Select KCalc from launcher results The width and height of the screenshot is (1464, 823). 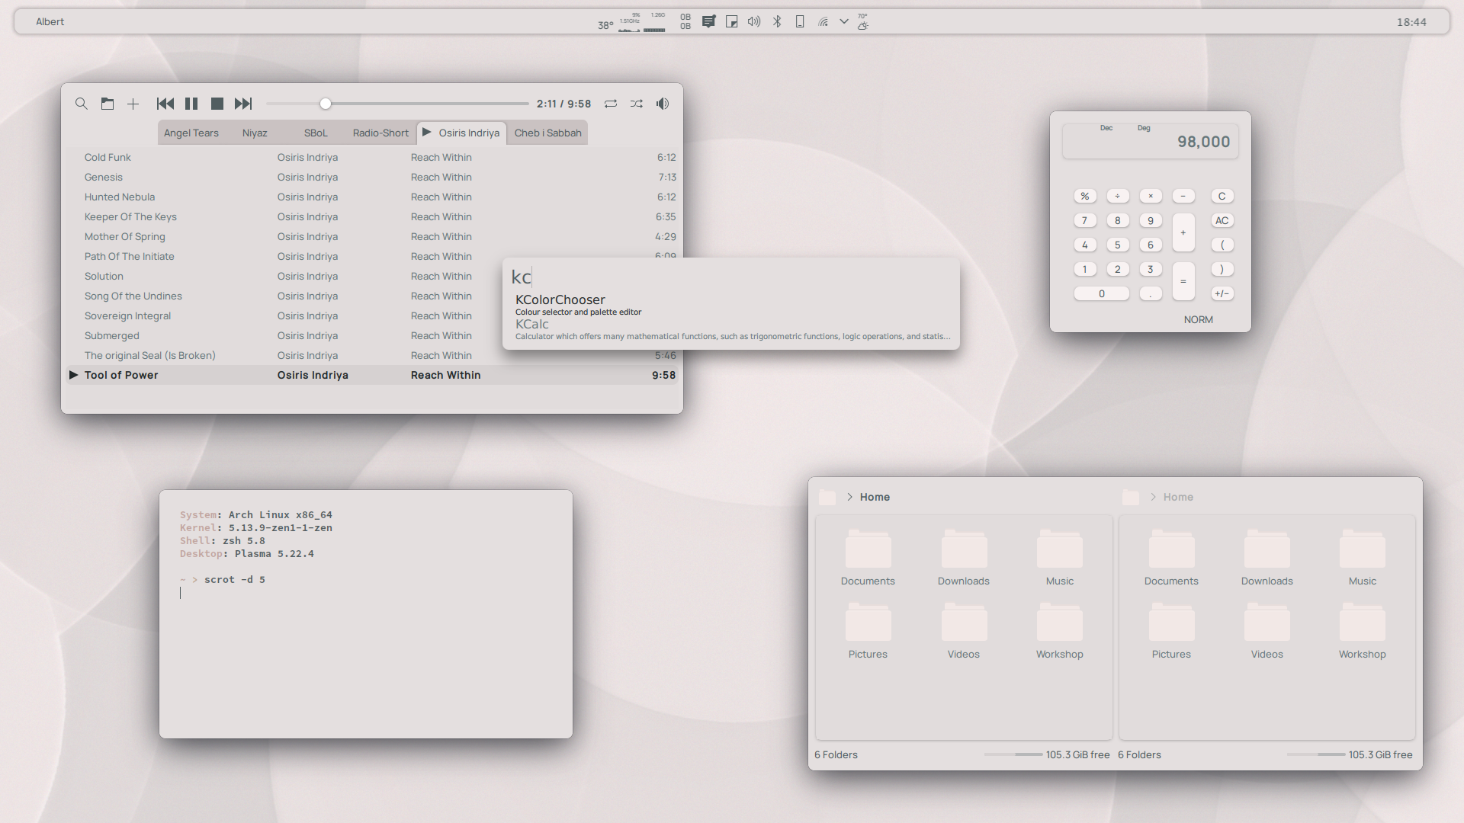[x=532, y=325]
